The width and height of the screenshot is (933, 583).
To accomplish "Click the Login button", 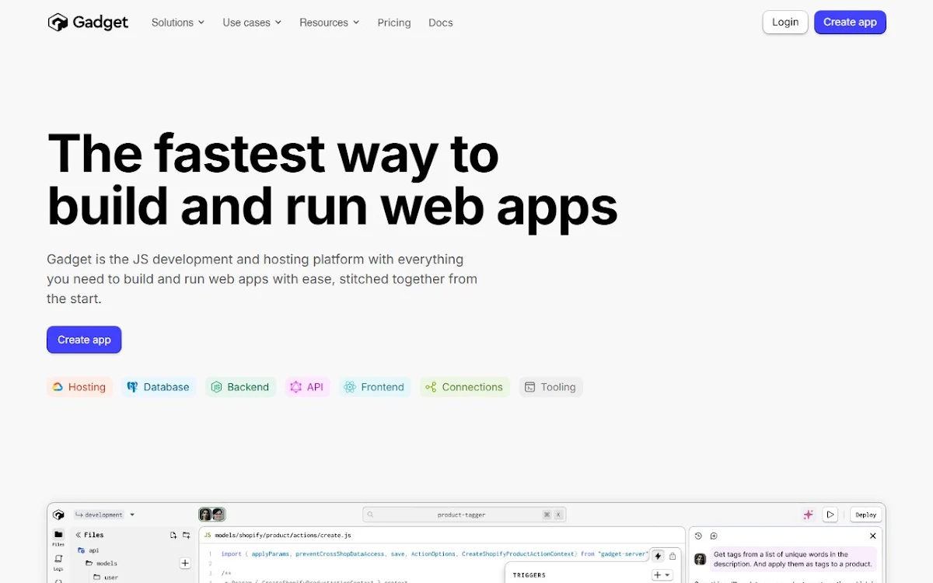I will tap(785, 22).
